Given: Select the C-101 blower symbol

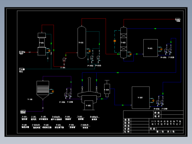Looking at the screenshot, I should [64, 59].
